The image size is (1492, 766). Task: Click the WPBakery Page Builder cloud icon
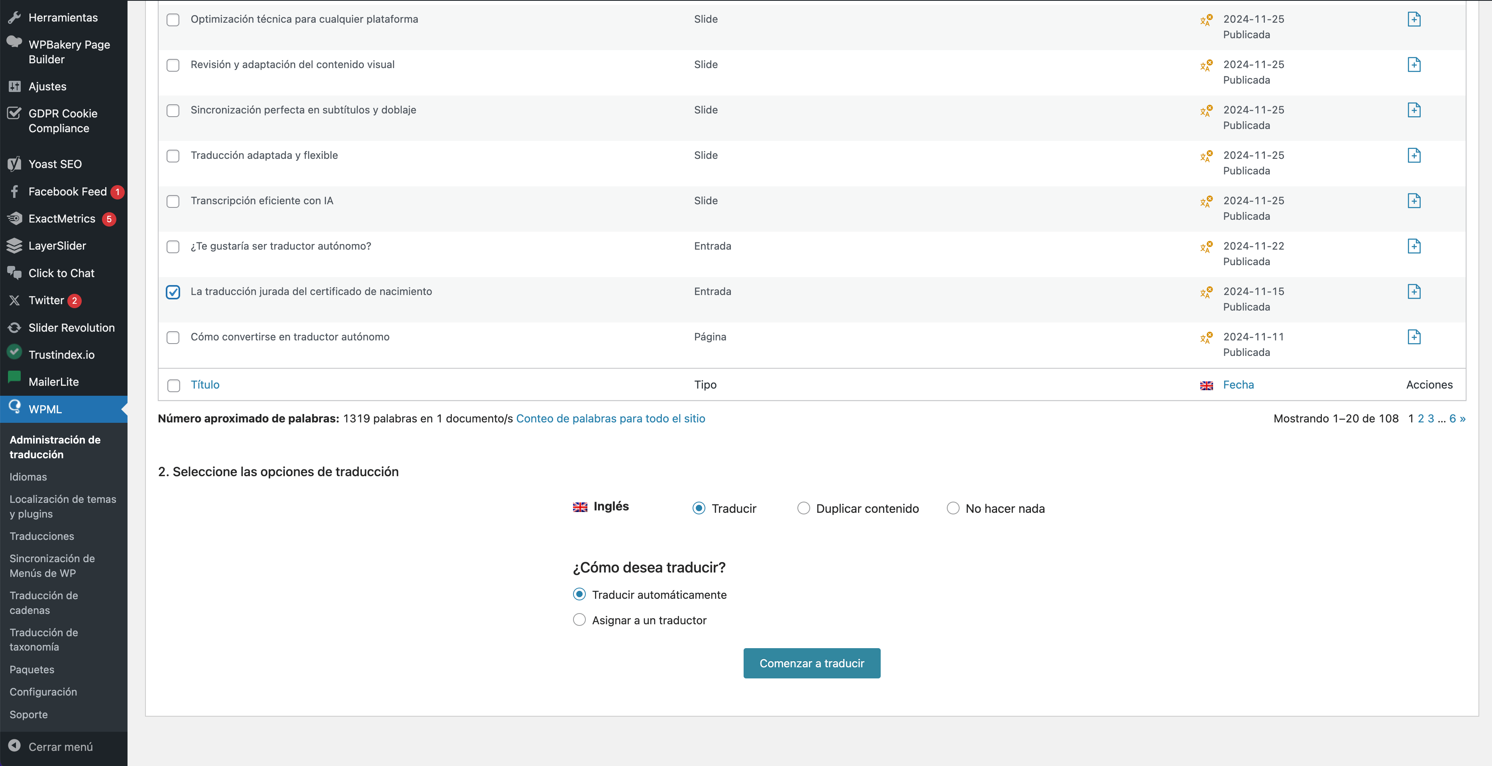click(14, 42)
